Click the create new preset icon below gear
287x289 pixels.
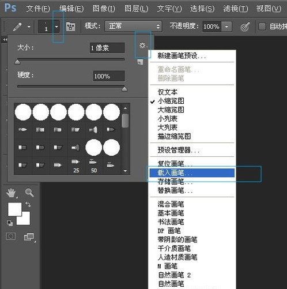click(140, 62)
